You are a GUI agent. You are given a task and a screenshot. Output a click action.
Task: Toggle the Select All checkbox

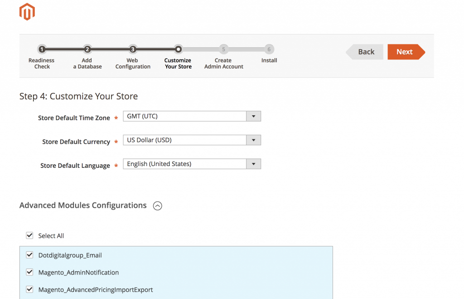[29, 235]
